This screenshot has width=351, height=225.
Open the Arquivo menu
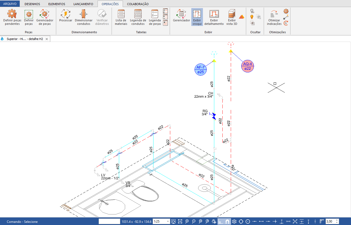pos(10,4)
